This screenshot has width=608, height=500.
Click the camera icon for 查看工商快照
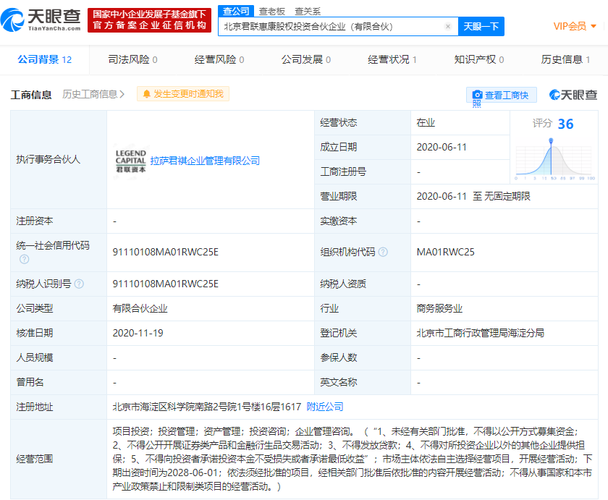click(x=478, y=95)
